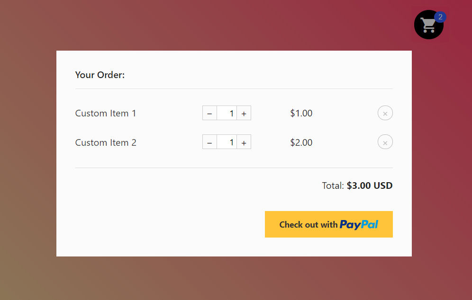
Task: Click the cart item count badge
Action: (x=440, y=17)
